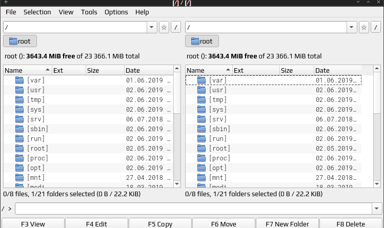Image resolution: width=384 pixels, height=228 pixels.
Task: Open the command line history dropdown
Action: [x=377, y=209]
